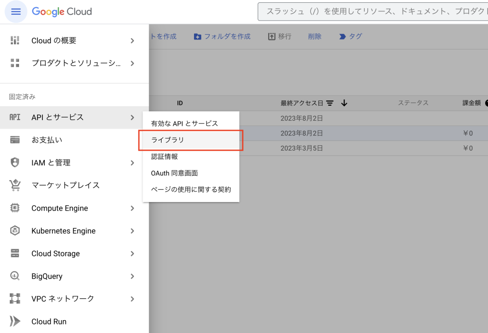Click the タグ tag icon
488x333 pixels.
click(342, 37)
